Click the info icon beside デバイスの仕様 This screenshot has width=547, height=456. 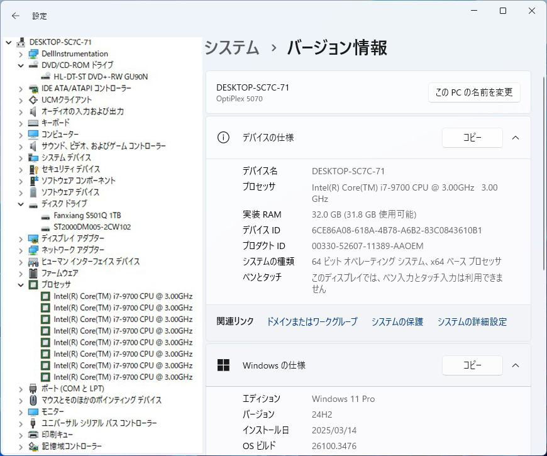click(x=223, y=138)
